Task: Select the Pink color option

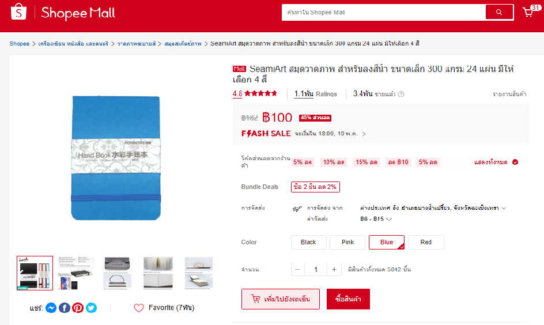Action: (x=347, y=242)
